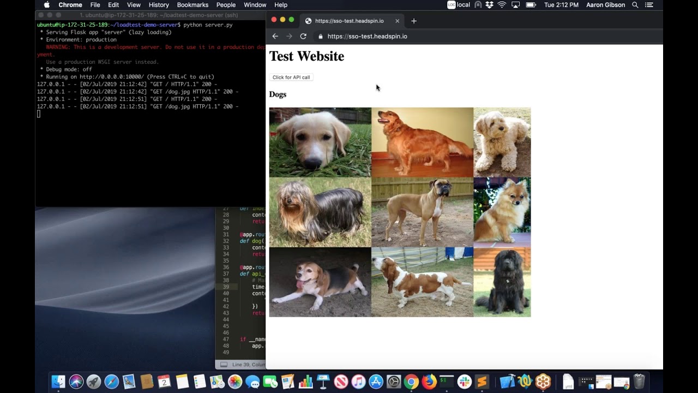Open the People menu
Screen dimensions: 698x393
click(226, 5)
